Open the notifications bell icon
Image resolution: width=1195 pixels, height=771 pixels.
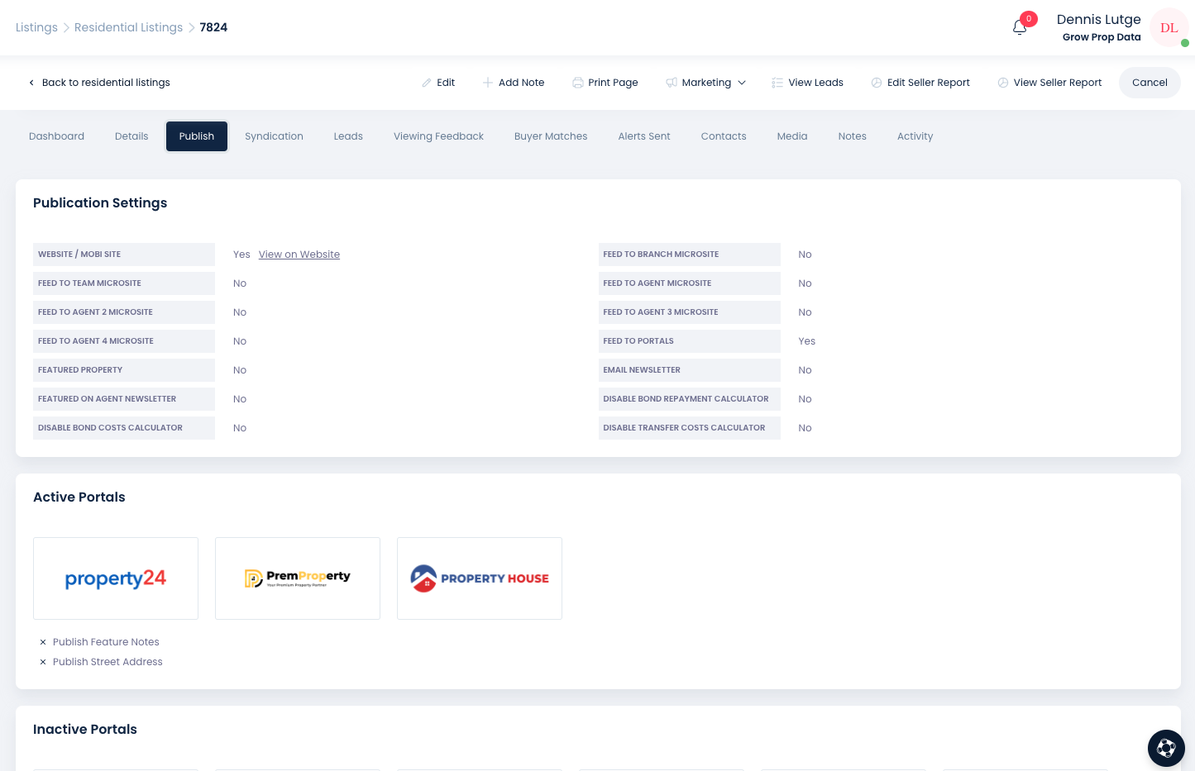pos(1020,27)
